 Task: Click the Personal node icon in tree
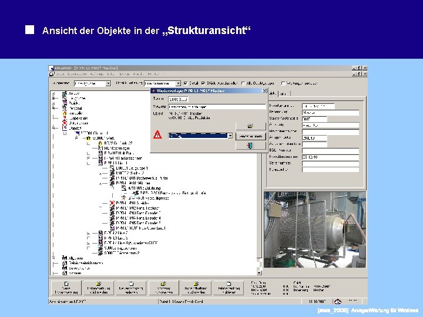coord(65,108)
